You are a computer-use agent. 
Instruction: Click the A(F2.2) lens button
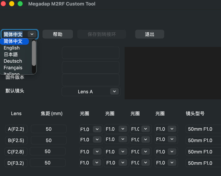coord(16,129)
